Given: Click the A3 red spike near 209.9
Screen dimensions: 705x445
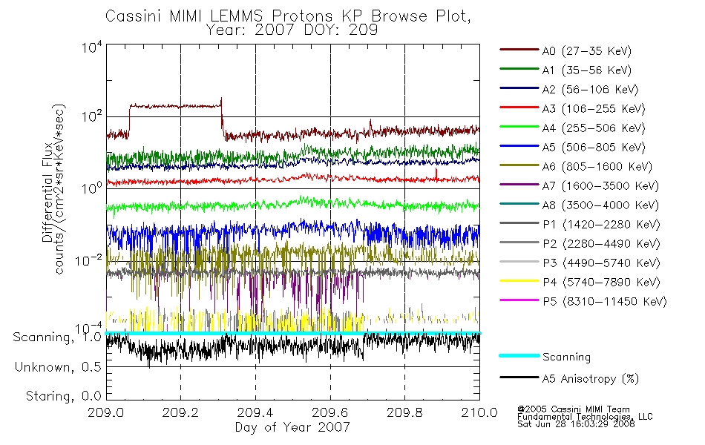Looking at the screenshot, I should pyautogui.click(x=436, y=174).
